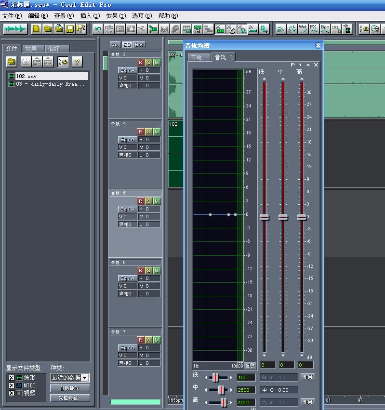Click the up arrow above the 高 gain fader

(x=302, y=79)
